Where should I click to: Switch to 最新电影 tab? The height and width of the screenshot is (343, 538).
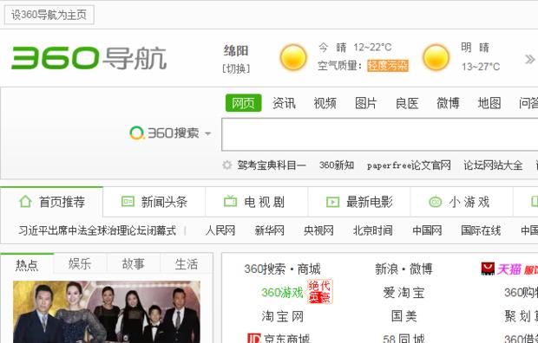click(x=359, y=202)
